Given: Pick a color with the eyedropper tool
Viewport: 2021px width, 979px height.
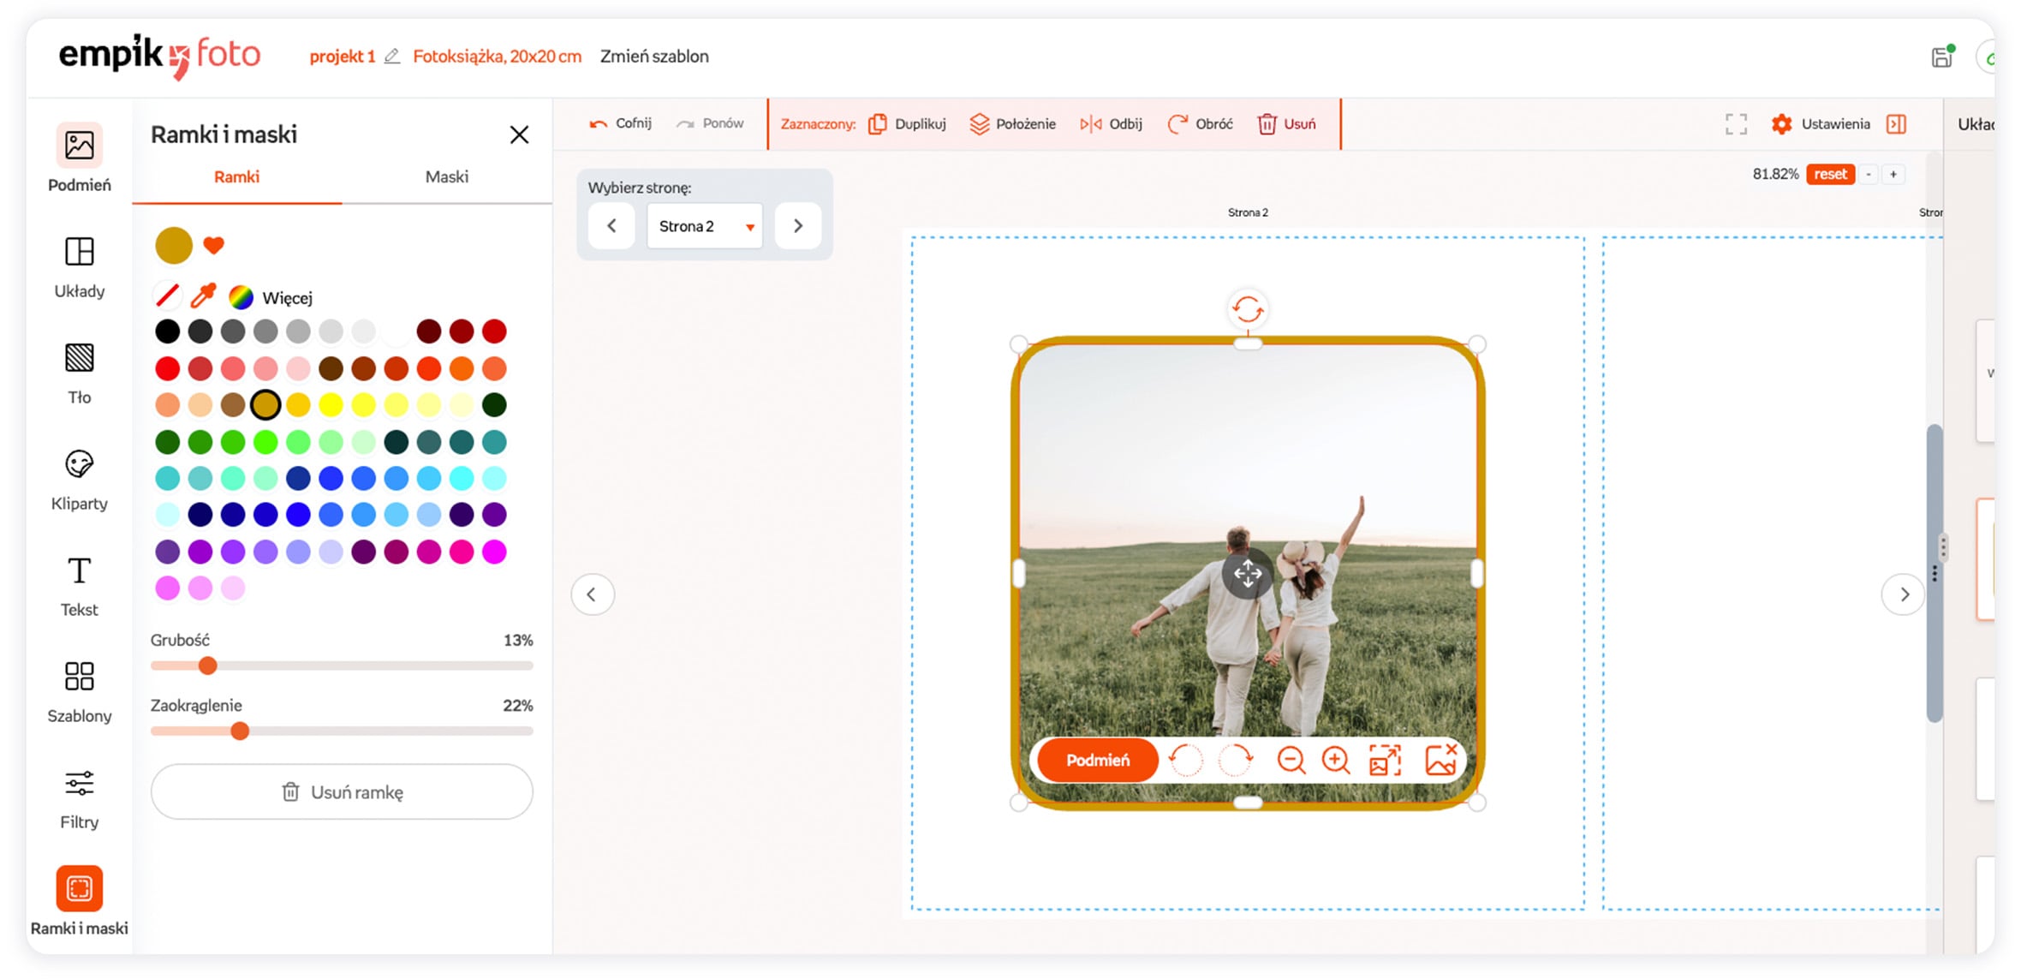Looking at the screenshot, I should [203, 296].
